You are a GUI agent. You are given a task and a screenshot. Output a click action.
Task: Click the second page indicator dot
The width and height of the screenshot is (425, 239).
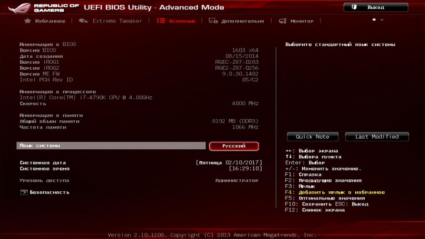click(x=382, y=20)
